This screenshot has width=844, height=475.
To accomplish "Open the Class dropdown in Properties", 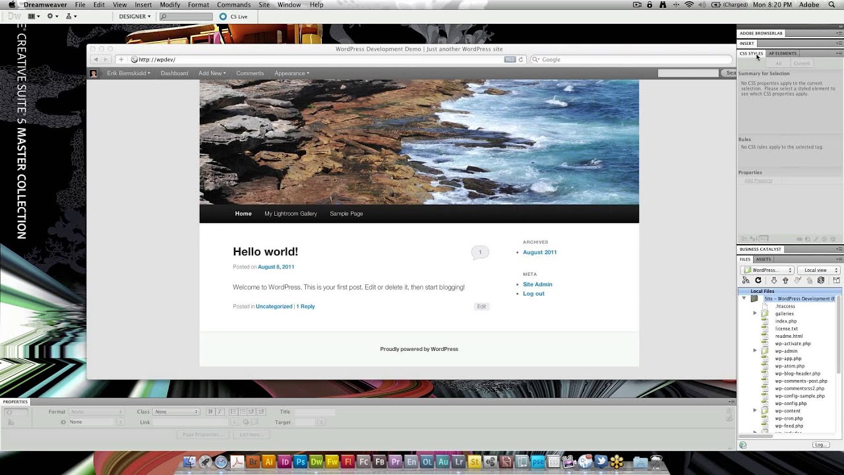I will tap(176, 412).
